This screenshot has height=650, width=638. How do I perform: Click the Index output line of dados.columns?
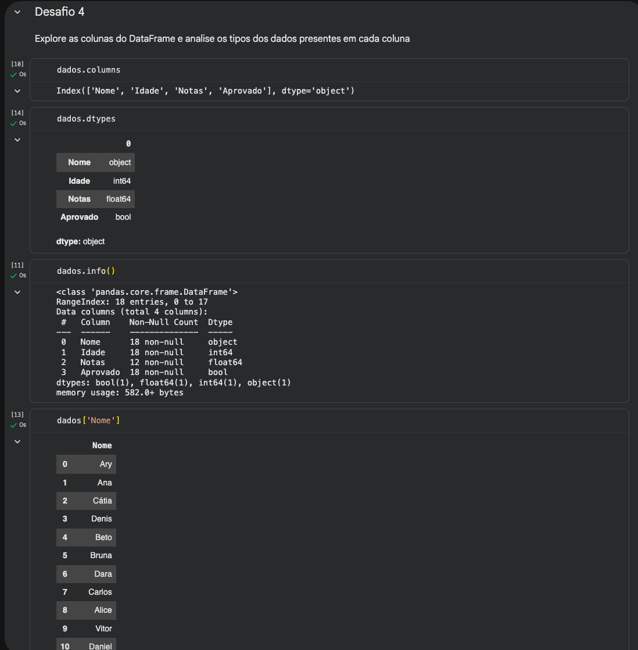[205, 91]
